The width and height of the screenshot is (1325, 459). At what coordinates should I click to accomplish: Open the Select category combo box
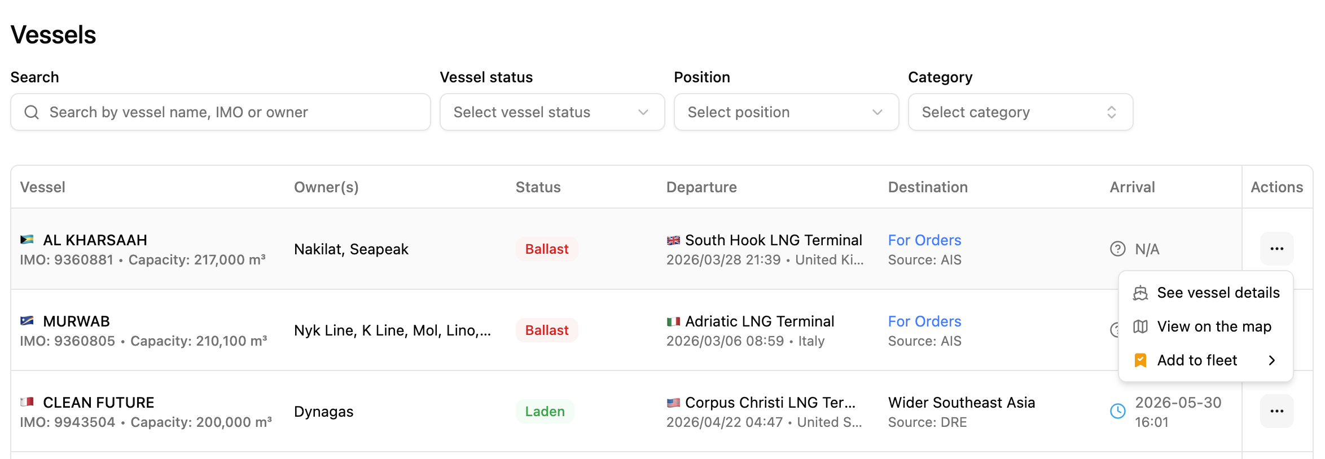pos(1020,112)
